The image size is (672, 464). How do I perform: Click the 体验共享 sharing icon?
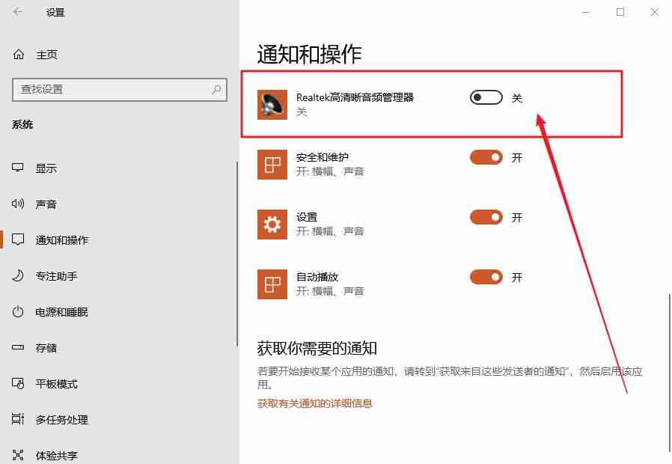click(17, 454)
